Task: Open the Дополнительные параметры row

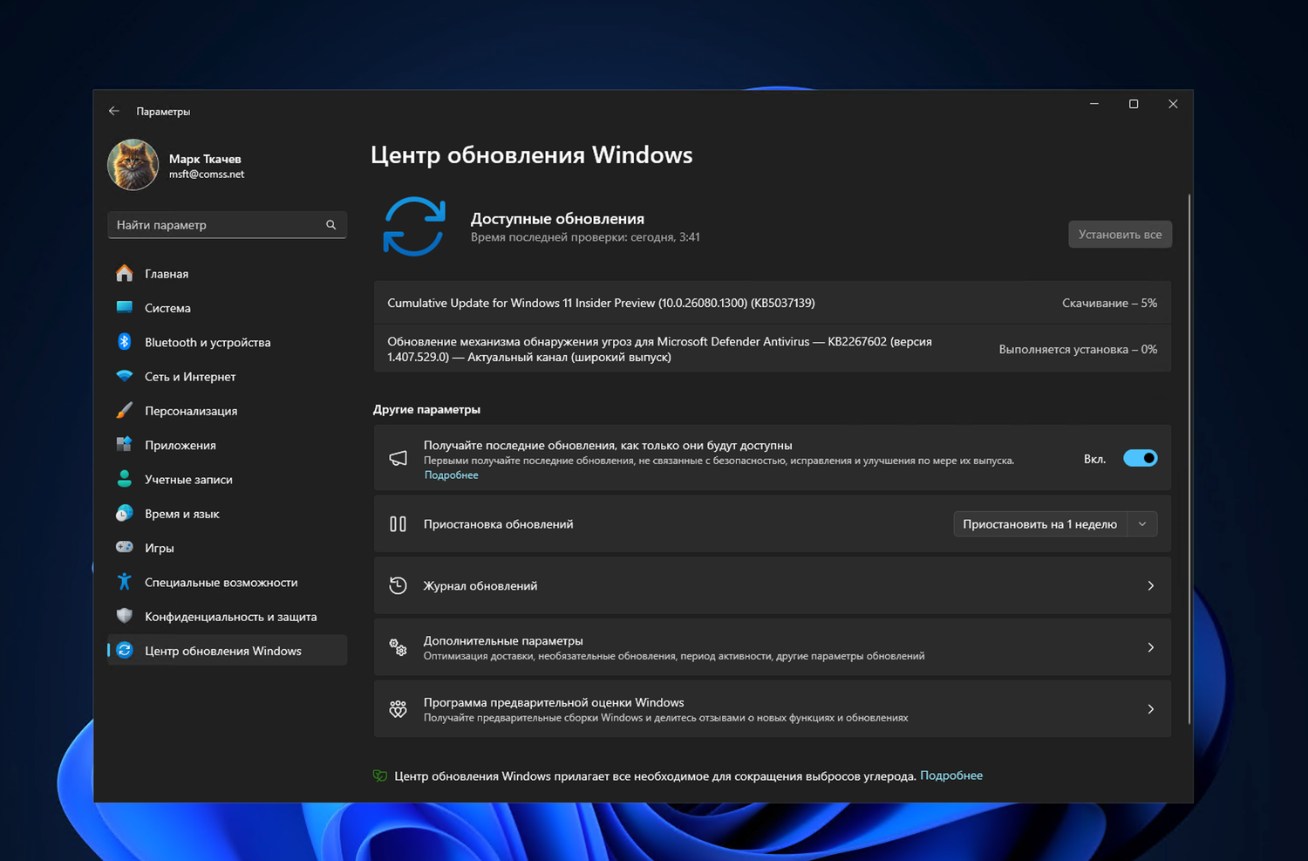Action: click(x=772, y=647)
